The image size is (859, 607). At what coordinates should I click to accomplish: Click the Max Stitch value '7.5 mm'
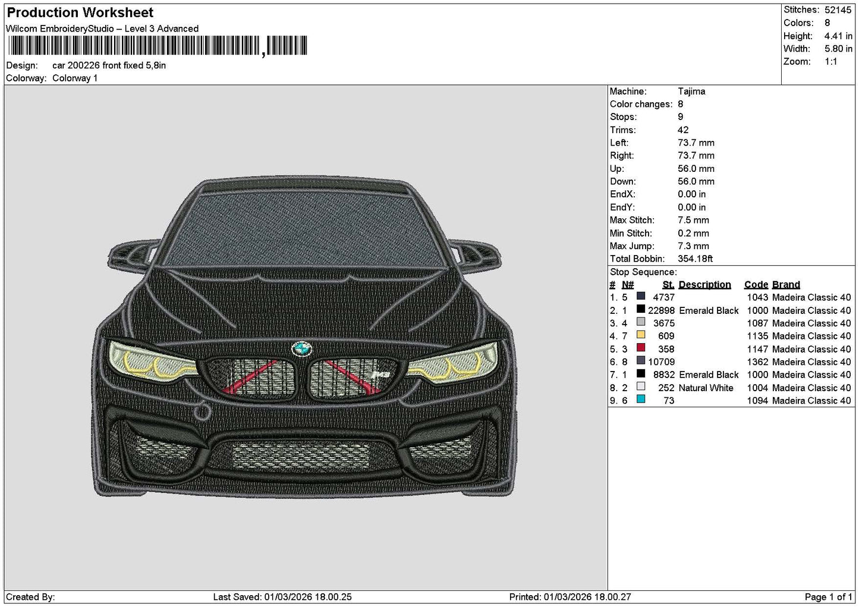[693, 221]
